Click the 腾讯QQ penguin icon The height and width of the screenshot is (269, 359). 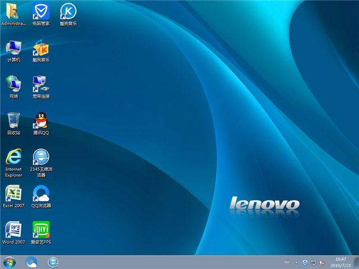pos(41,120)
